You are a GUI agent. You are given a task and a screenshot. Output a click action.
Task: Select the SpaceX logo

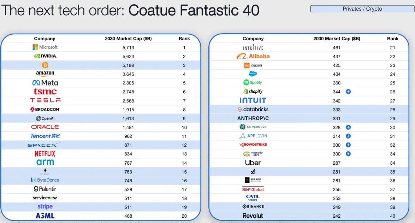click(44, 145)
